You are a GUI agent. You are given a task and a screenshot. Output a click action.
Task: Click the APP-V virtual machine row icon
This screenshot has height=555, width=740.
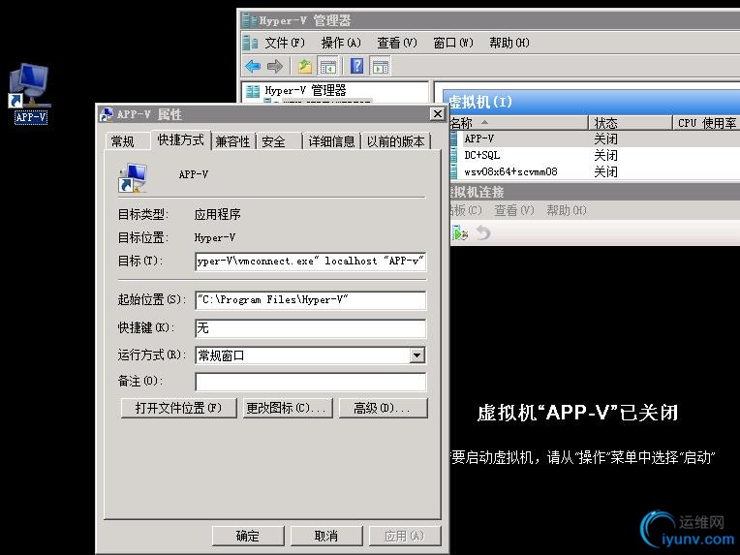(x=453, y=139)
